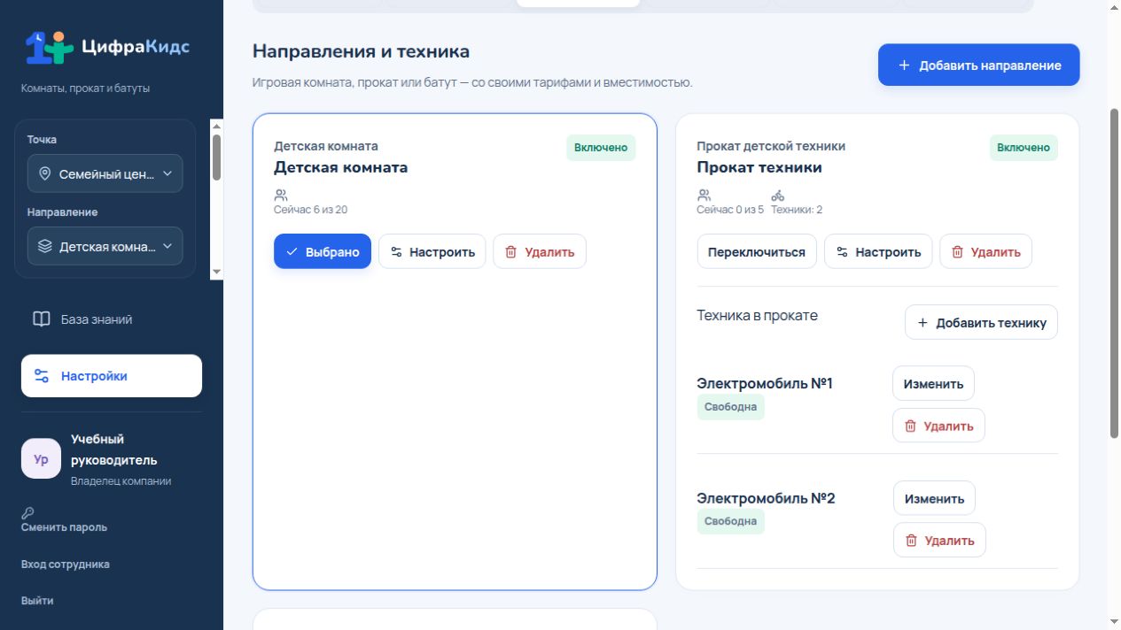Click the book icon beside База знаний
The height and width of the screenshot is (630, 1121).
42,319
